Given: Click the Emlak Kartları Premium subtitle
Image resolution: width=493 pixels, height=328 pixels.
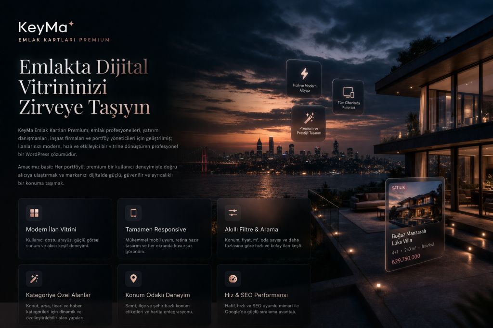Looking at the screenshot, I should (64, 40).
